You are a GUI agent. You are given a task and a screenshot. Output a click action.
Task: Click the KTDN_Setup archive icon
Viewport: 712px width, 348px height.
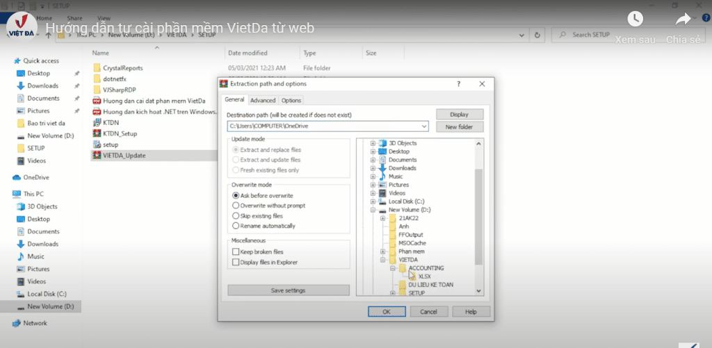pyautogui.click(x=97, y=134)
